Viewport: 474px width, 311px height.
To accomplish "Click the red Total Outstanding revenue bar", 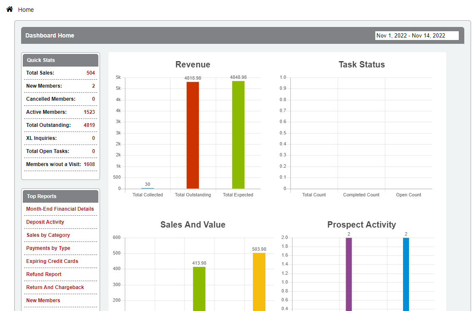I will tap(193, 135).
